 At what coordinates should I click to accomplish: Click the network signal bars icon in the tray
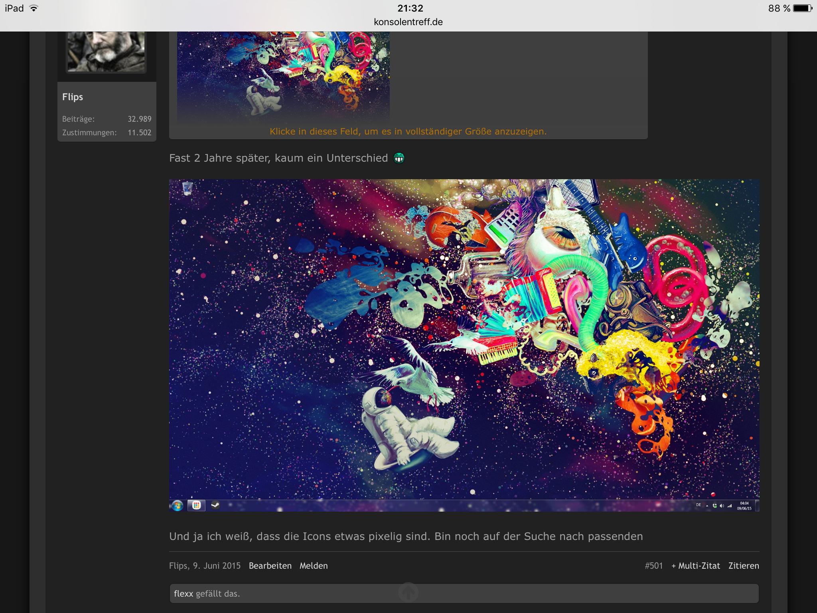pos(730,506)
